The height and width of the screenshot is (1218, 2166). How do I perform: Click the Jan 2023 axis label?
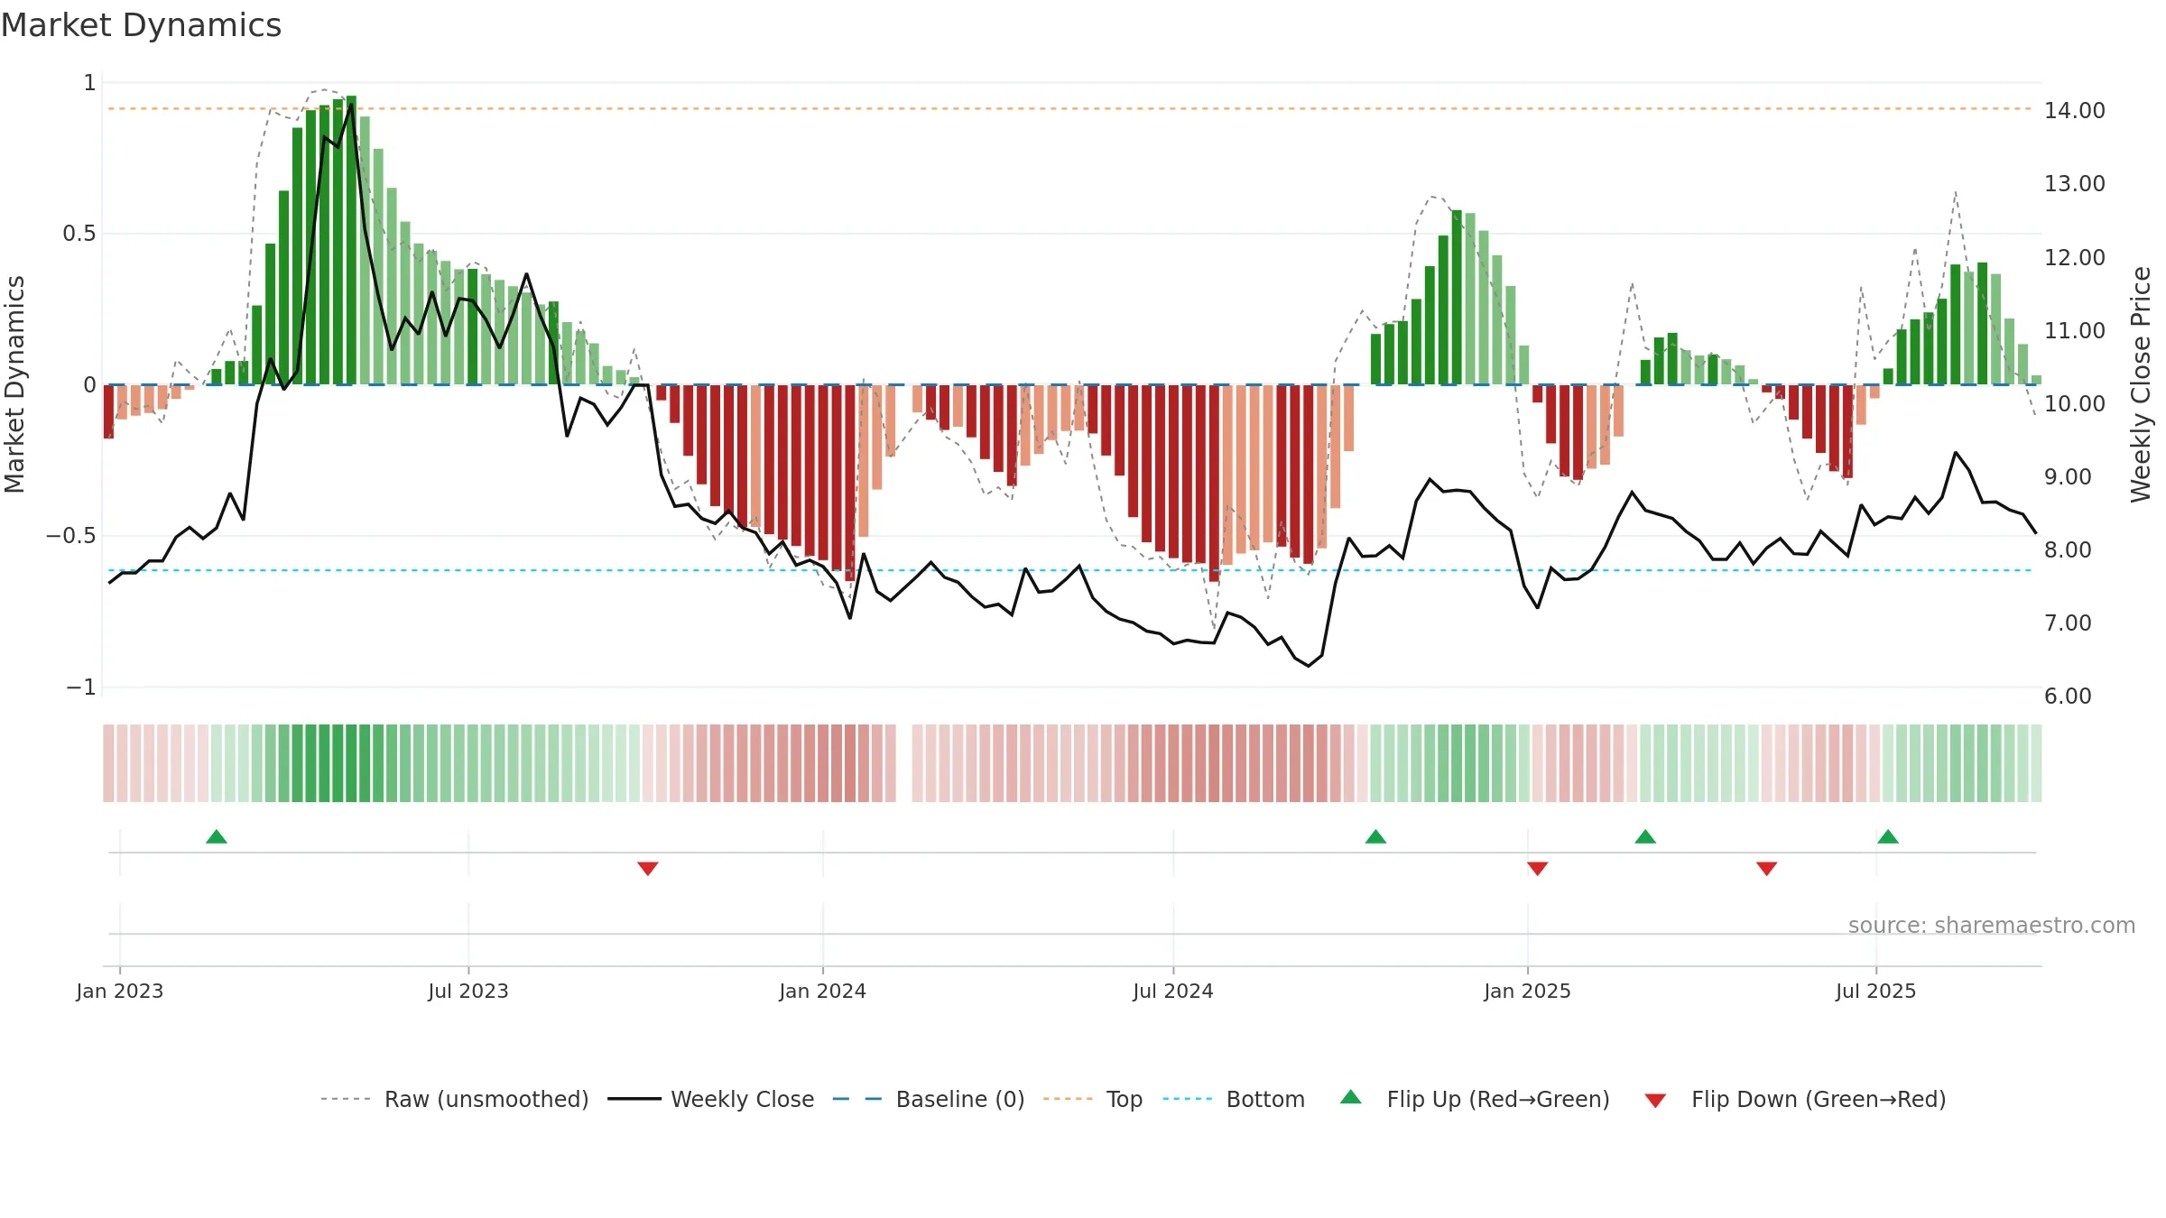tap(120, 991)
